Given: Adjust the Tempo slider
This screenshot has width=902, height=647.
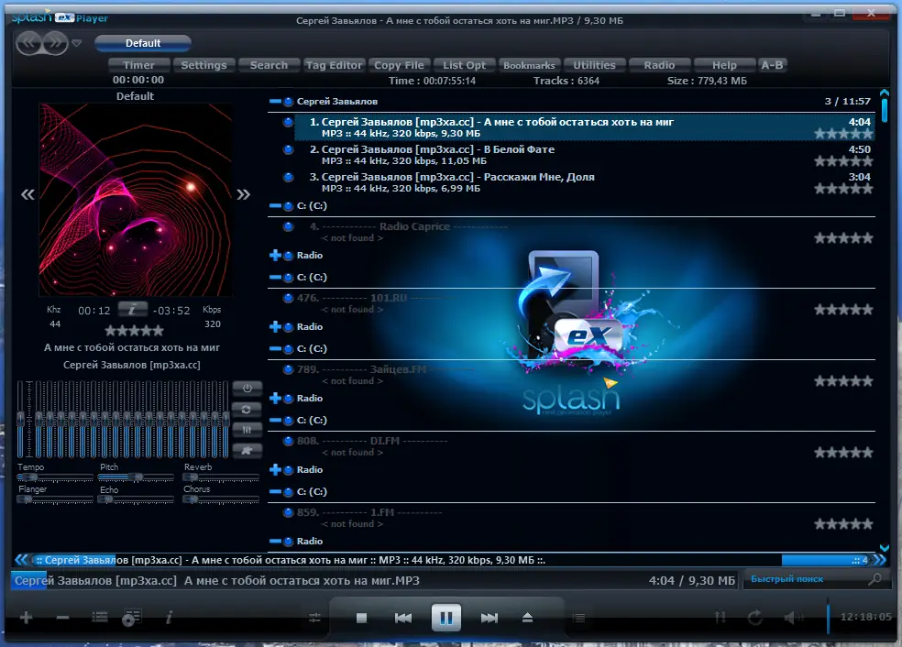Looking at the screenshot, I should tap(55, 477).
